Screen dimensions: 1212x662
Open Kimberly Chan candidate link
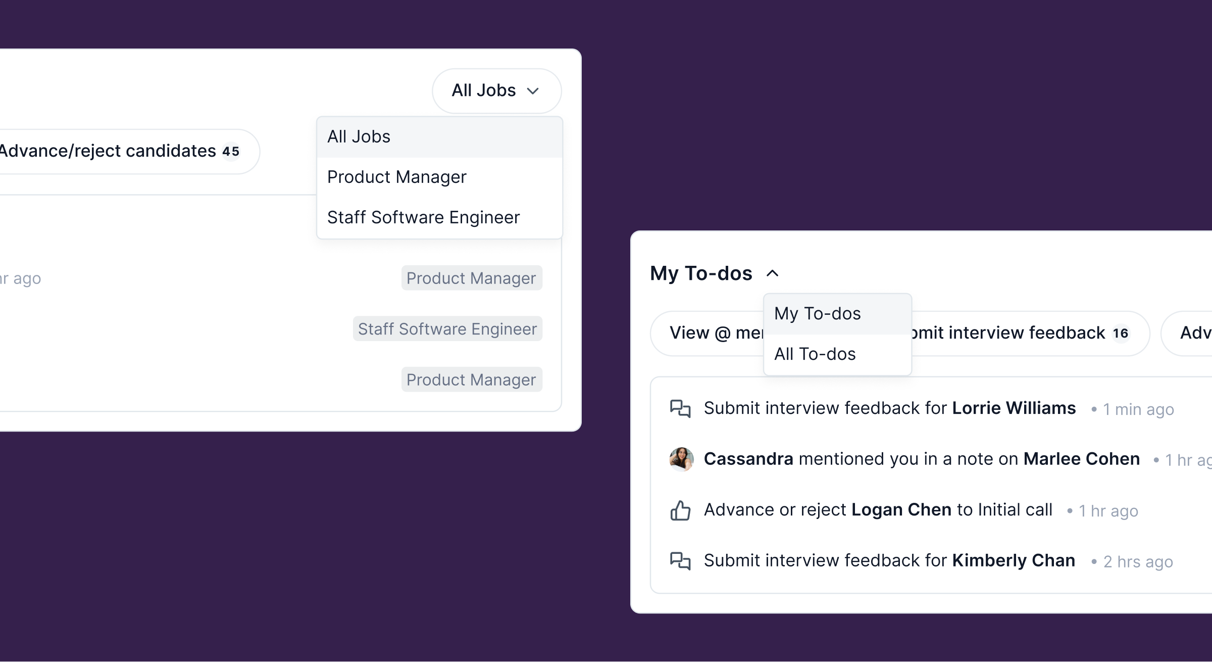[1013, 560]
